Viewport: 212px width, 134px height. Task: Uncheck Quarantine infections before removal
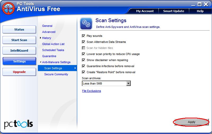[84, 66]
